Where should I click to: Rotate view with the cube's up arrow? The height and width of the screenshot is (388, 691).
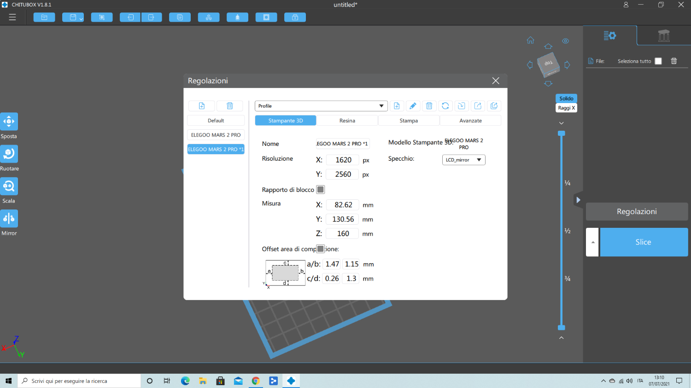tap(548, 46)
